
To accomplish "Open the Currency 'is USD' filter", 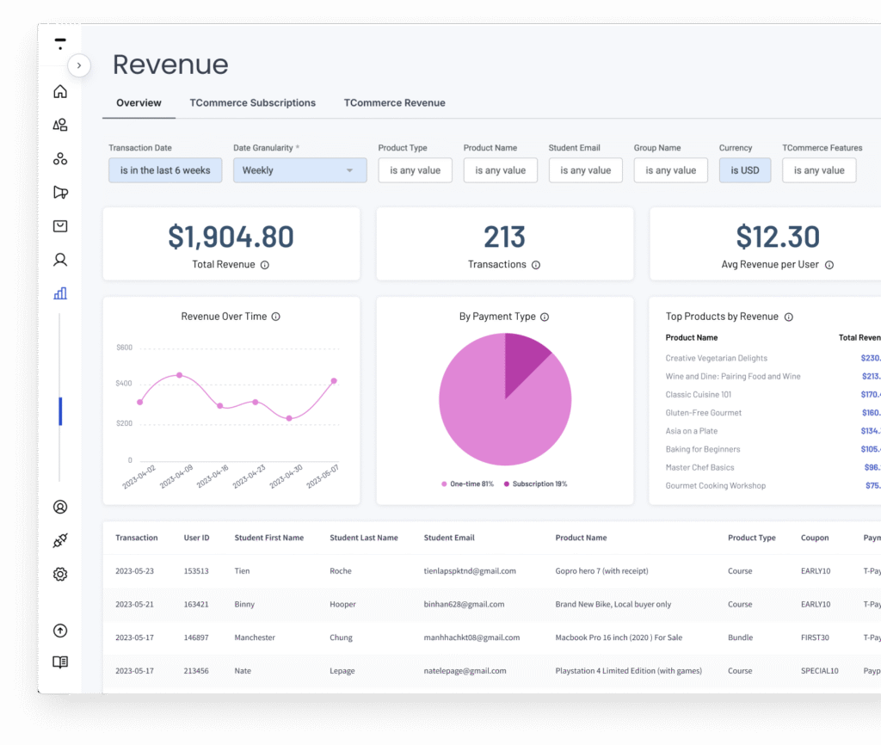I will [x=744, y=170].
